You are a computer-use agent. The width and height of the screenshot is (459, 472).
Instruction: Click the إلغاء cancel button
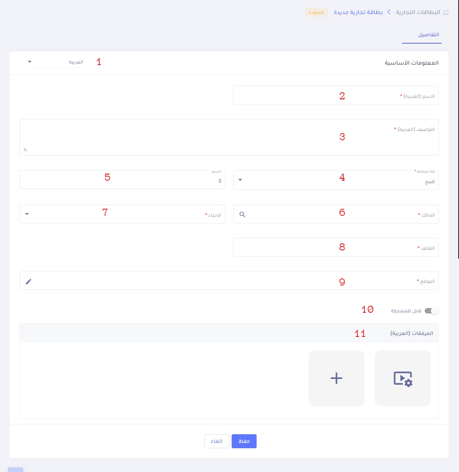click(216, 441)
